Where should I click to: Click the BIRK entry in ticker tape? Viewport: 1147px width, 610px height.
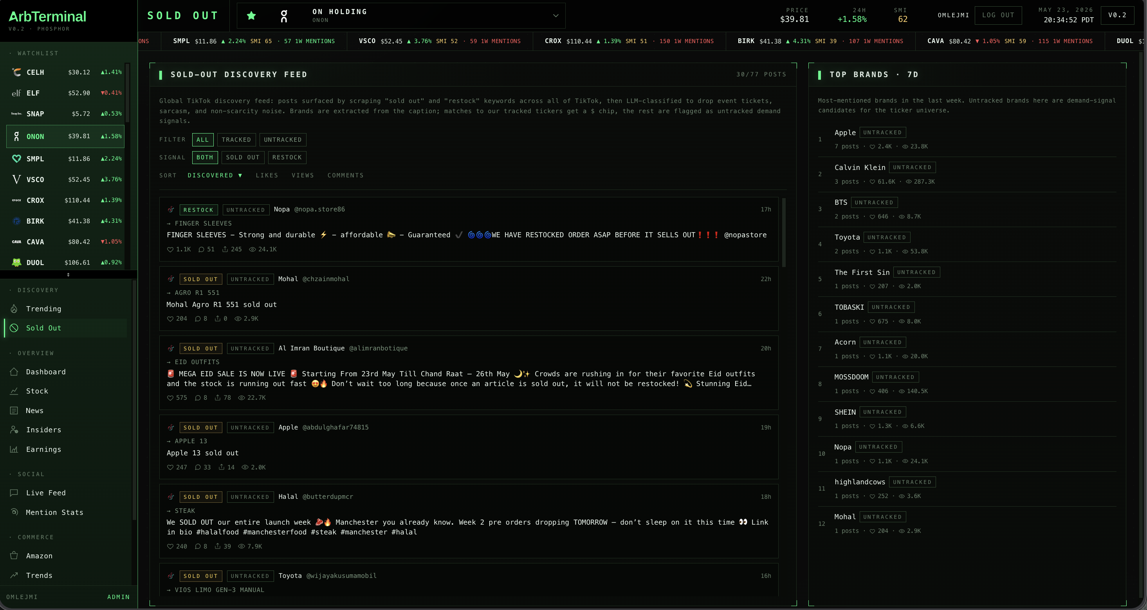point(820,41)
